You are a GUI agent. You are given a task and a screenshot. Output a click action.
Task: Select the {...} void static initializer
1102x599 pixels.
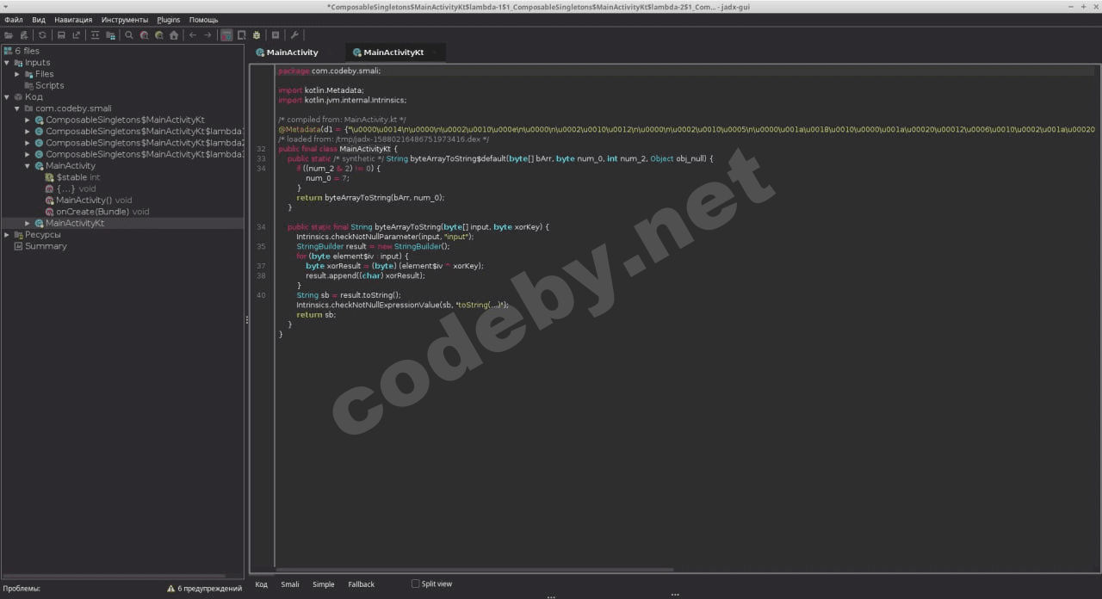[x=76, y=188]
